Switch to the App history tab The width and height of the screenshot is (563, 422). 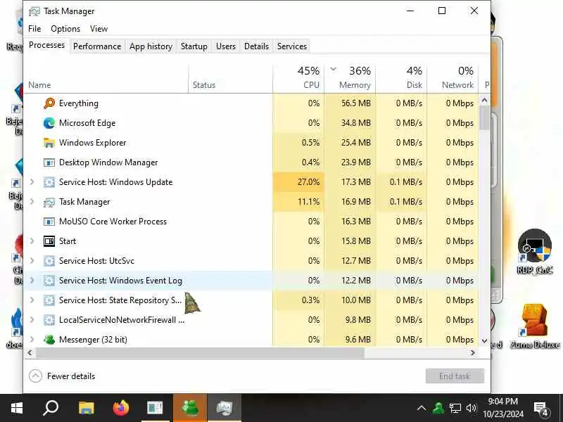click(151, 46)
